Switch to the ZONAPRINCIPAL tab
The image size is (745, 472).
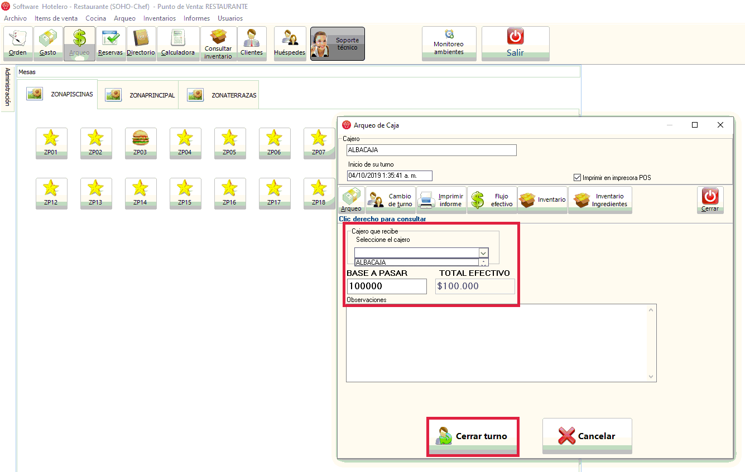(142, 95)
